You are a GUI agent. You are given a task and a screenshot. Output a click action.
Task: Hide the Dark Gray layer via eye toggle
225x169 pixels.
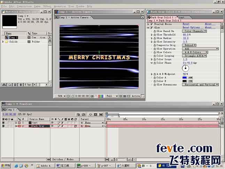point(3,126)
